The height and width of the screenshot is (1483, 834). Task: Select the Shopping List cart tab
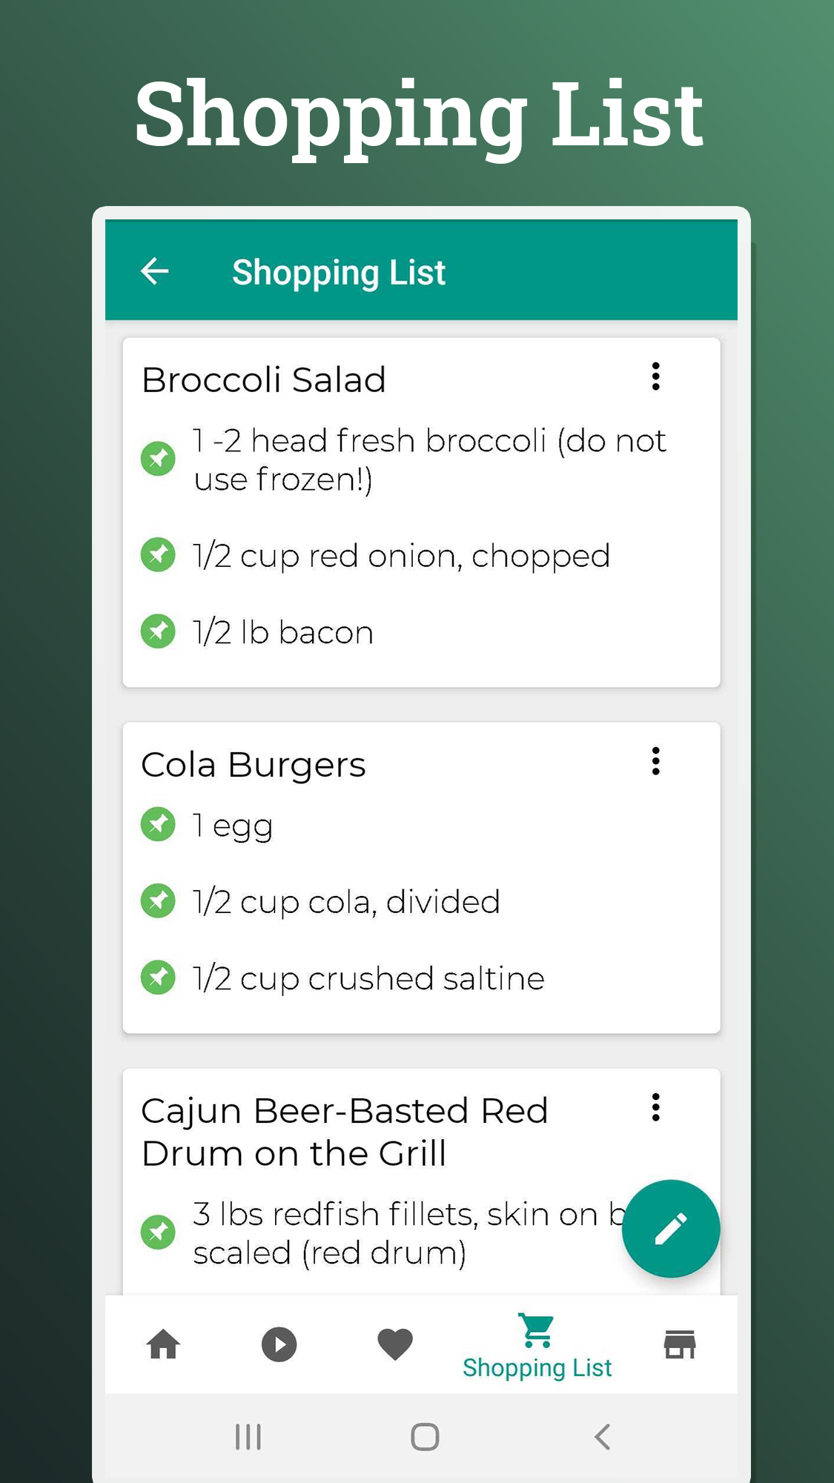[537, 1345]
